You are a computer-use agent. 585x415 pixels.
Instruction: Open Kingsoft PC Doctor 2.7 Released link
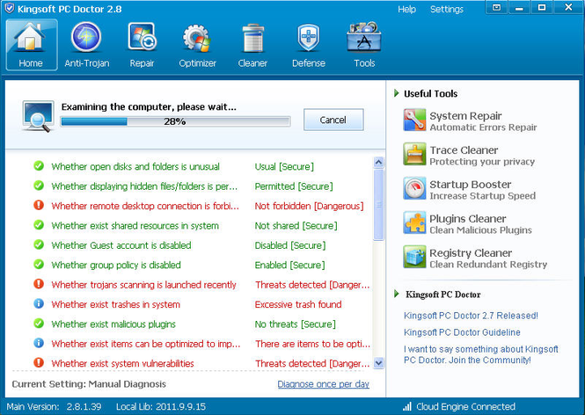pyautogui.click(x=471, y=315)
